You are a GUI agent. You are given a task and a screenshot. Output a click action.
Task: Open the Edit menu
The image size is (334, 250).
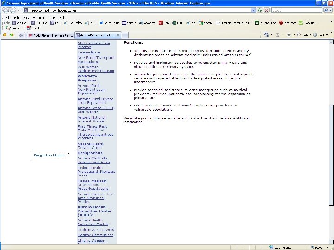coord(16,18)
